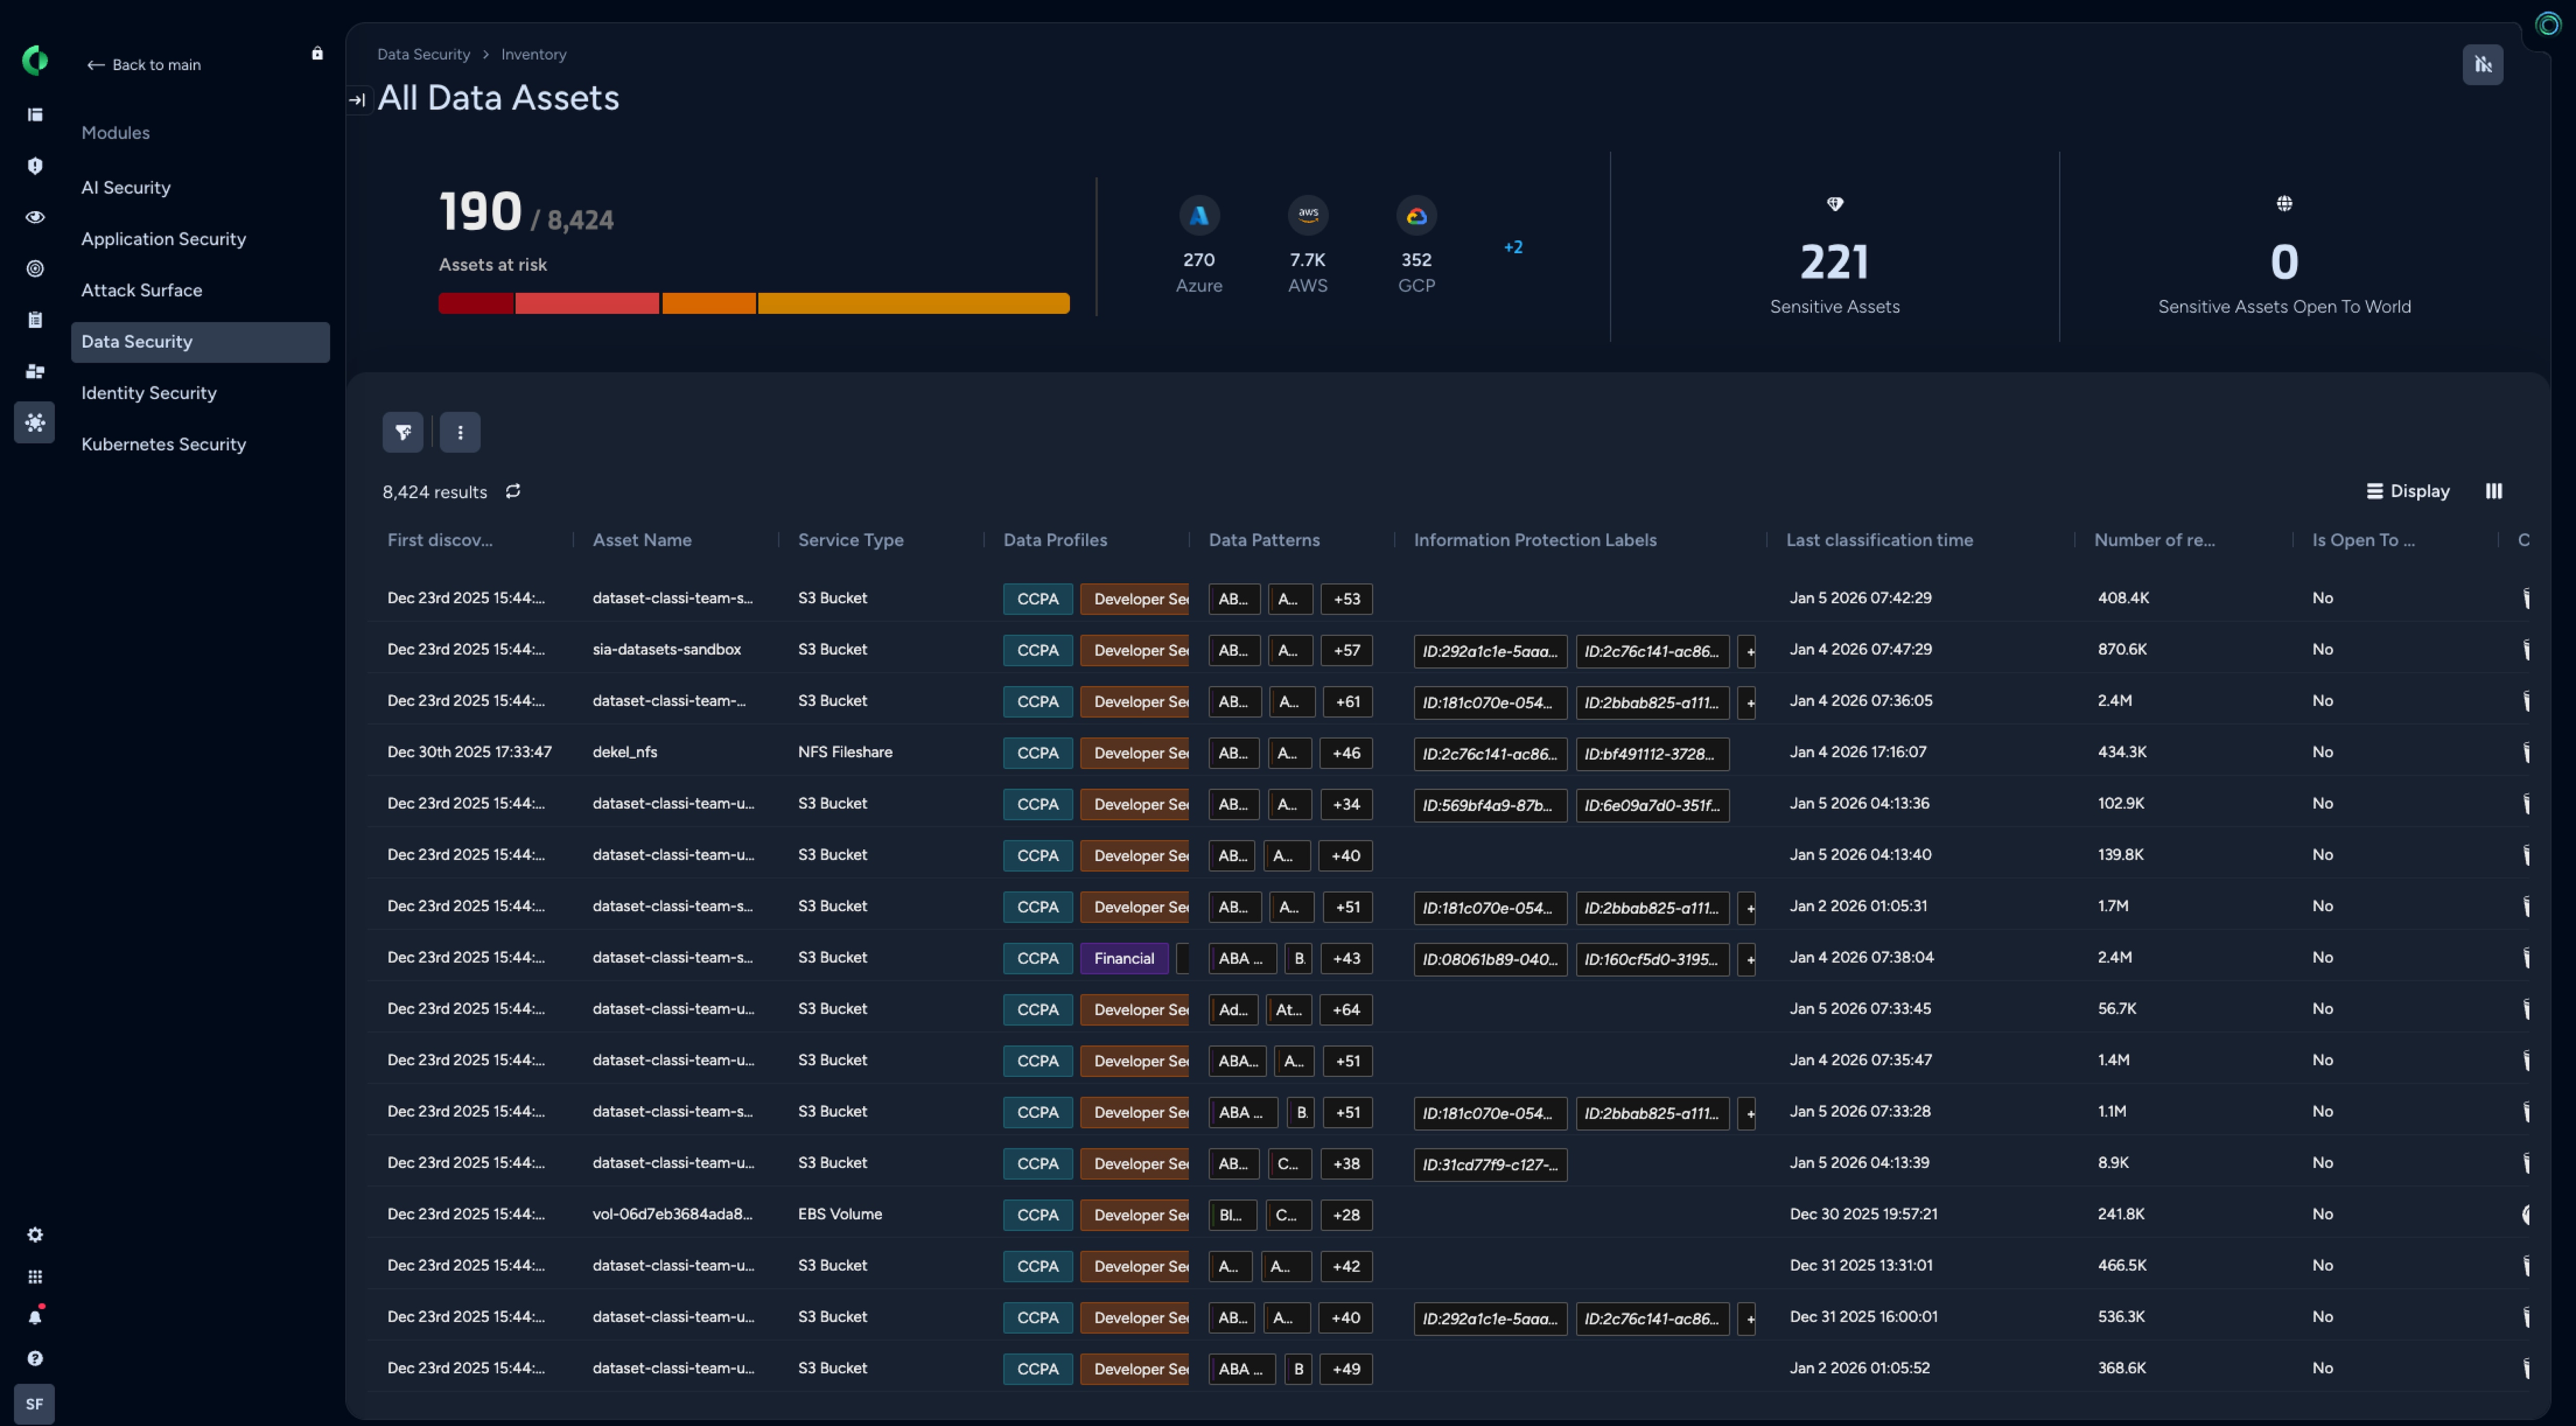Open the three-dot more options menu
The height and width of the screenshot is (1426, 2576).
click(460, 432)
